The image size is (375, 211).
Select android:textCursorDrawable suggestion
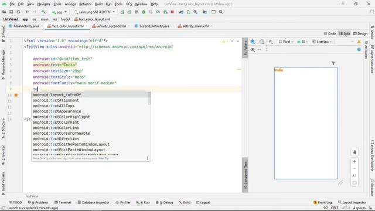[x=90, y=134]
